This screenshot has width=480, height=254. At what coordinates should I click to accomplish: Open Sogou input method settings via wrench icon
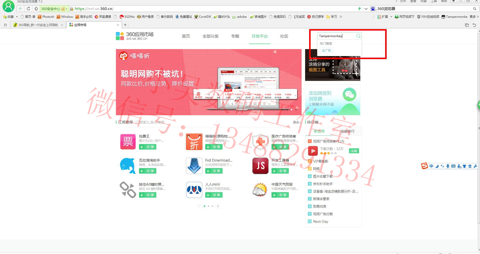476,166
